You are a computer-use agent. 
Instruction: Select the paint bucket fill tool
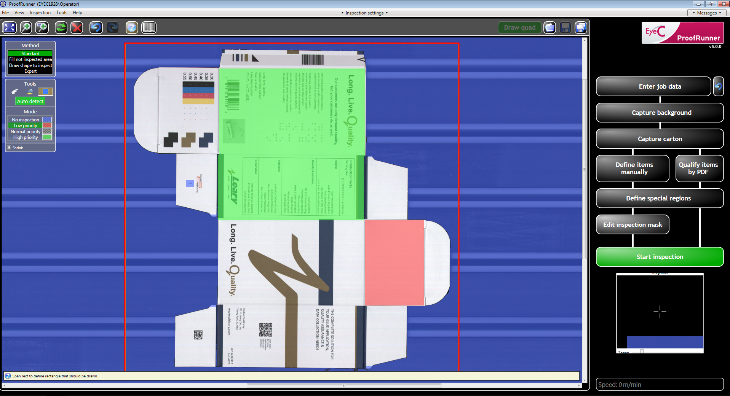(30, 92)
